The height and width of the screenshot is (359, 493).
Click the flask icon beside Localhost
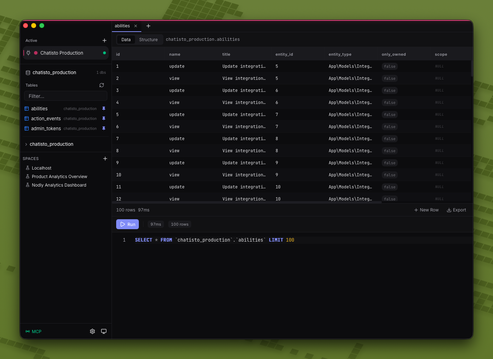pyautogui.click(x=28, y=168)
